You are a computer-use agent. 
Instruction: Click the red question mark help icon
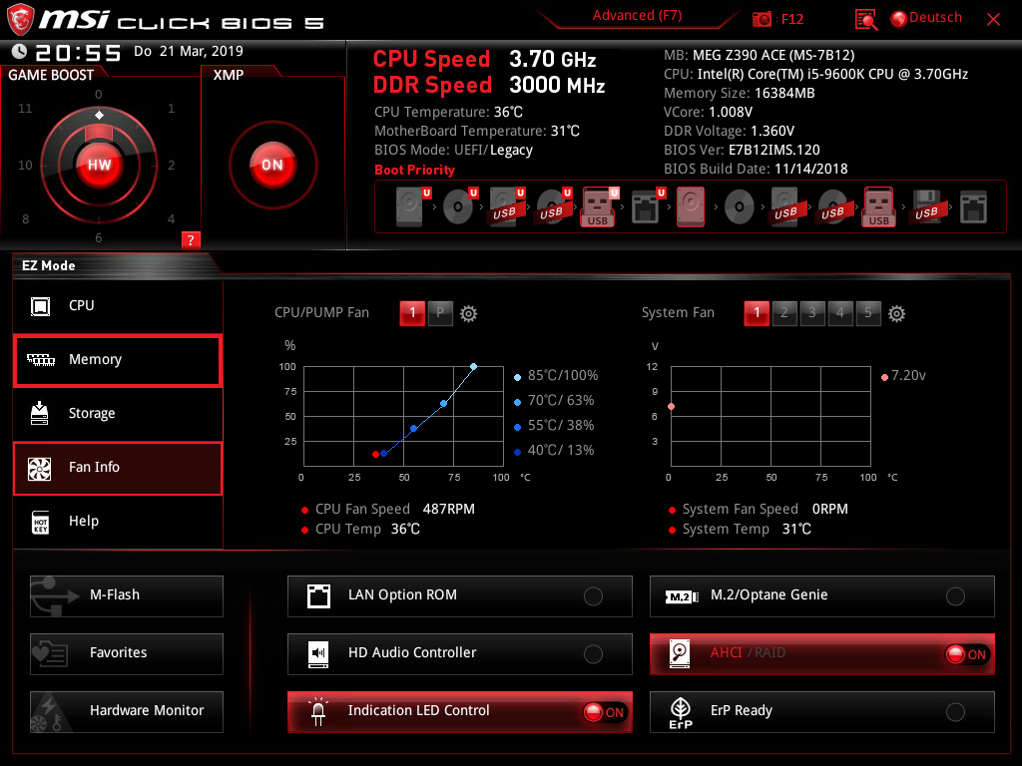191,239
